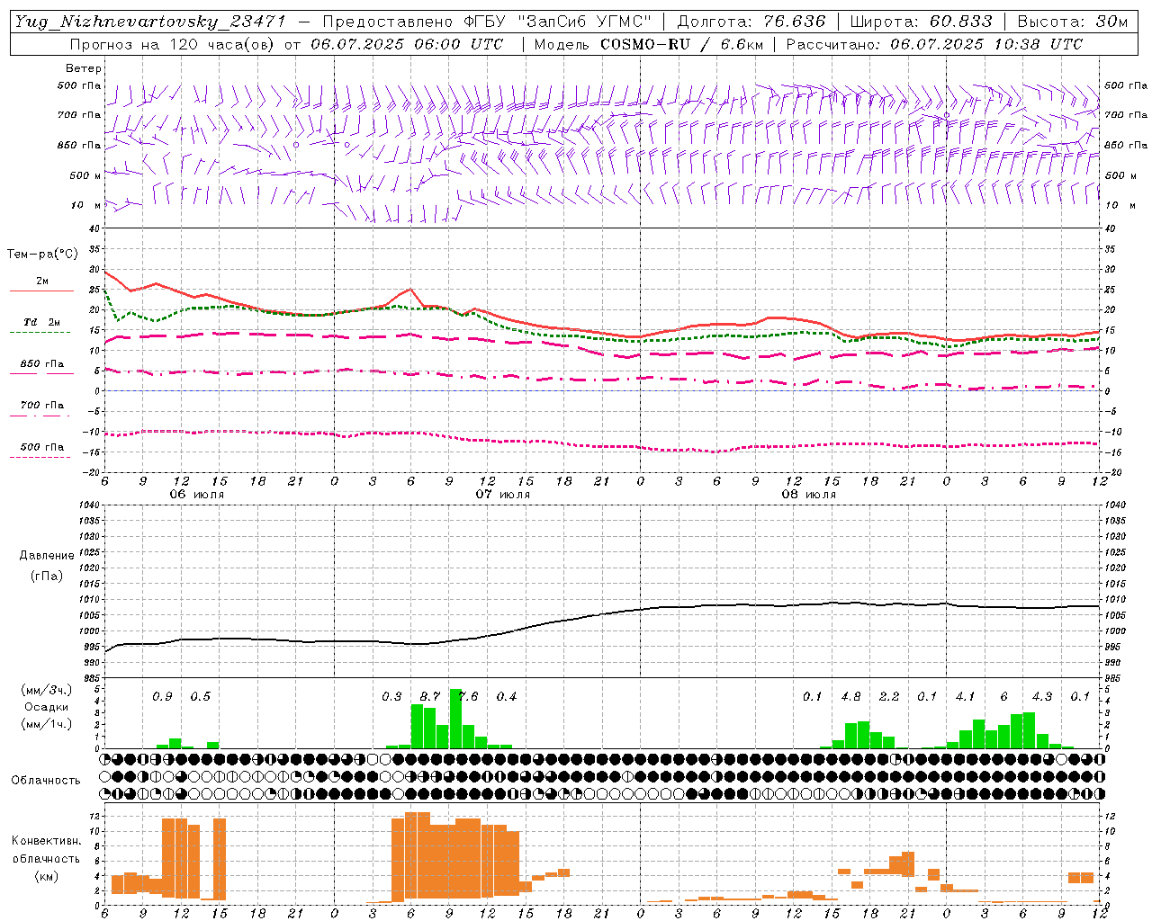This screenshot has width=1152, height=921.
Task: Click the 700 гПа temperature legend entry
Action: click(x=42, y=405)
